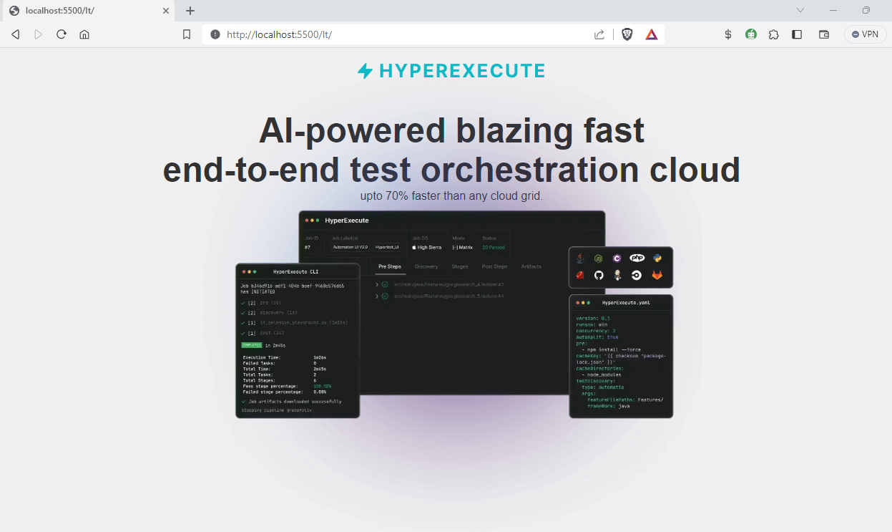Viewport: 892px width, 532px height.
Task: Switch to the Post Steps tab
Action: (494, 266)
